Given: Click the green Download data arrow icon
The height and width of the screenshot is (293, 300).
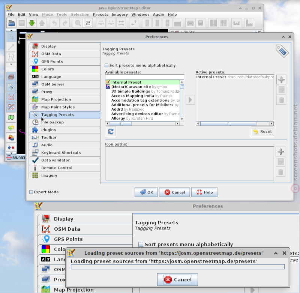Looking at the screenshot, I should point(32,23).
